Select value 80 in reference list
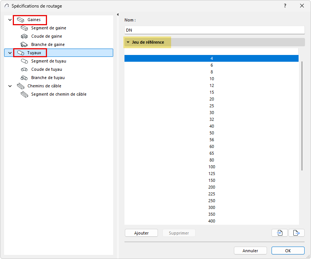Screen dimensions: 311x259 click(x=211, y=160)
